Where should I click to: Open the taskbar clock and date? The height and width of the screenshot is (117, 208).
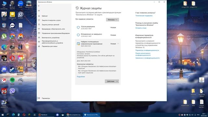click(x=204, y=115)
